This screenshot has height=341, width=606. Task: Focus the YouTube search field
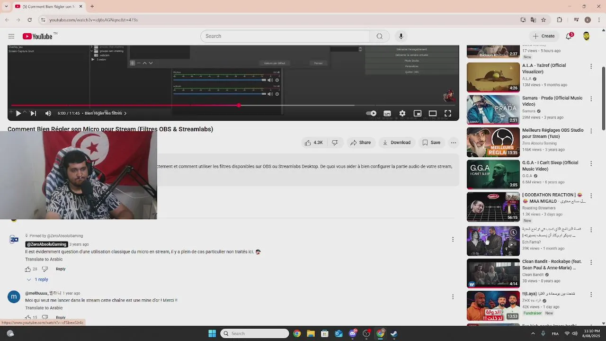[x=285, y=36]
